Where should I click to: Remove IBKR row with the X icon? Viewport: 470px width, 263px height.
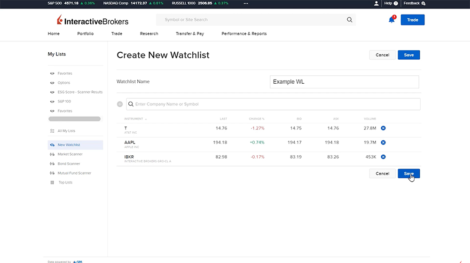tap(383, 157)
